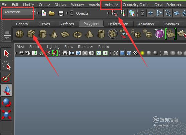Toggle the joints selection mask icon
Screen dimensions: 186x135
159,13
